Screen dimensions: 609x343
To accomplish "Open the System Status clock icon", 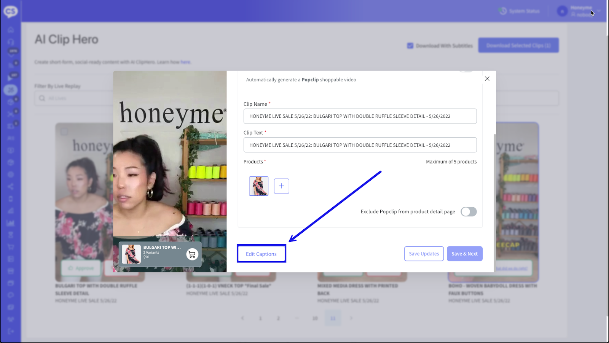I will point(503,11).
